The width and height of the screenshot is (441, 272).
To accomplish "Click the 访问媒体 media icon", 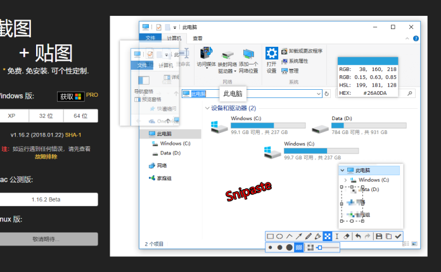I will pos(206,54).
